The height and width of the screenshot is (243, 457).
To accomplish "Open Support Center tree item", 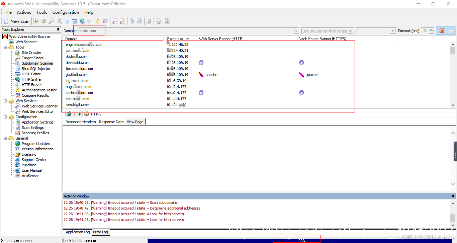I will [x=34, y=160].
